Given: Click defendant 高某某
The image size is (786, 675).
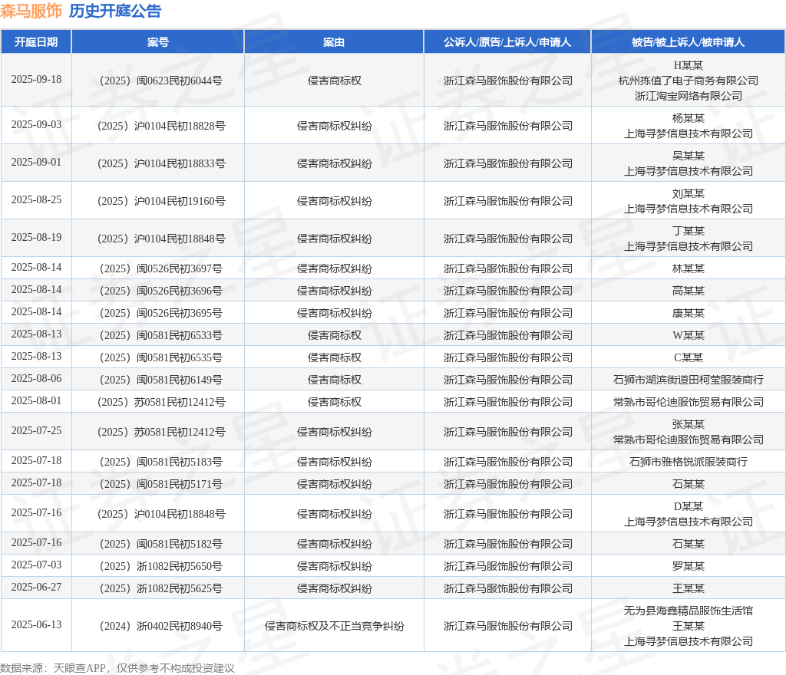Looking at the screenshot, I should click(x=689, y=291).
